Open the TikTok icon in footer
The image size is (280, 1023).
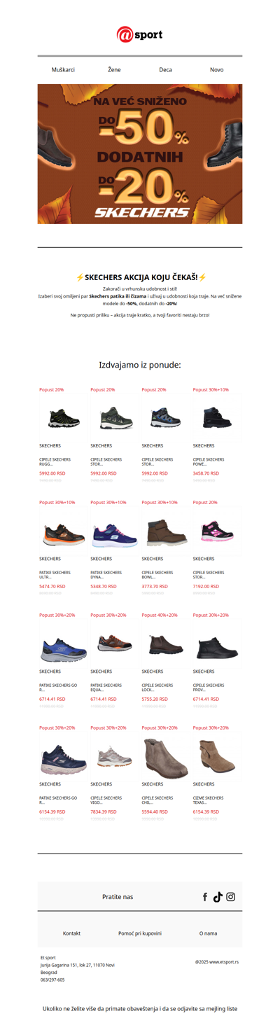tap(218, 897)
